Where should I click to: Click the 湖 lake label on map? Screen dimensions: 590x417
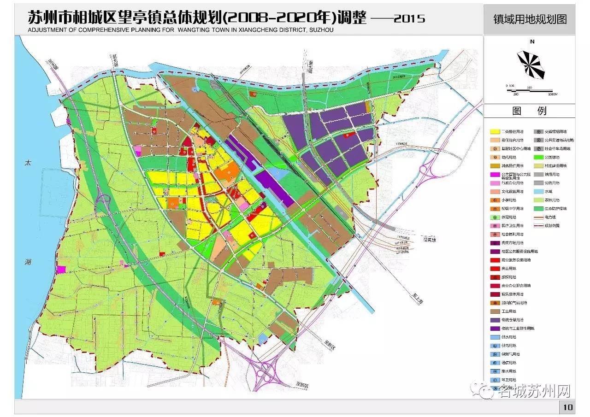point(28,263)
